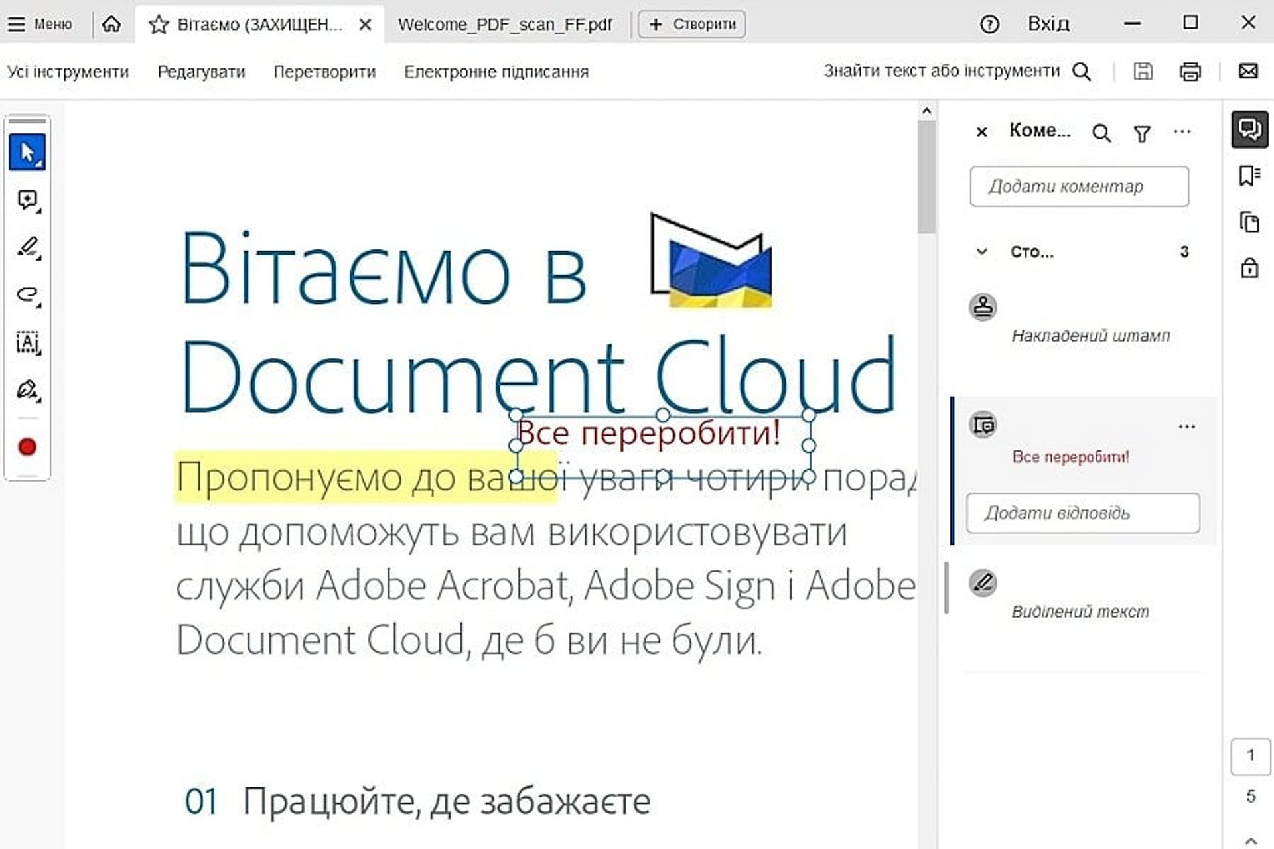Open Усі інструменти menu

68,72
